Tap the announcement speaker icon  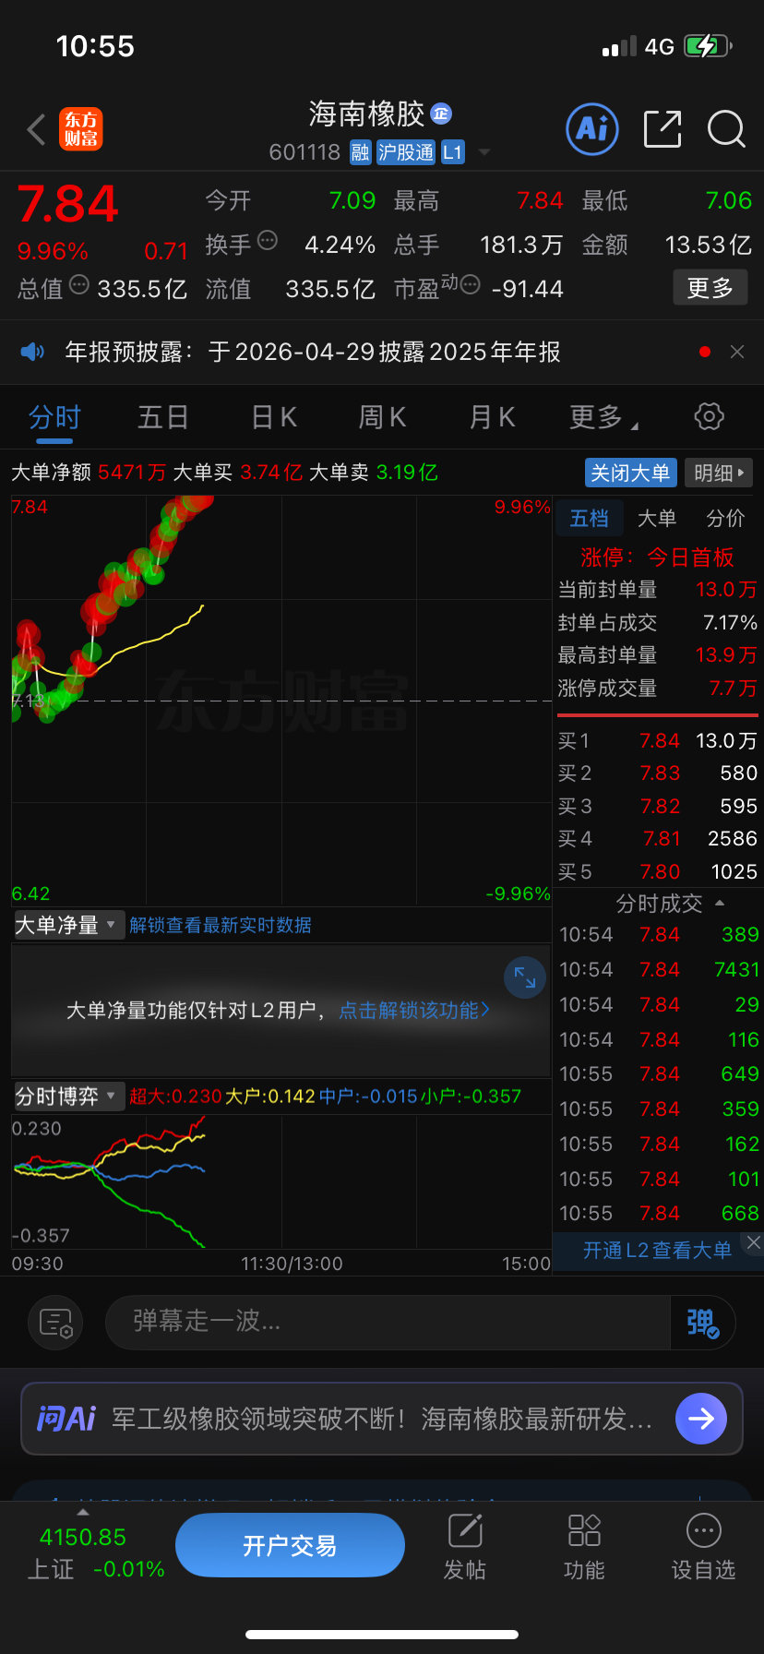click(x=32, y=352)
